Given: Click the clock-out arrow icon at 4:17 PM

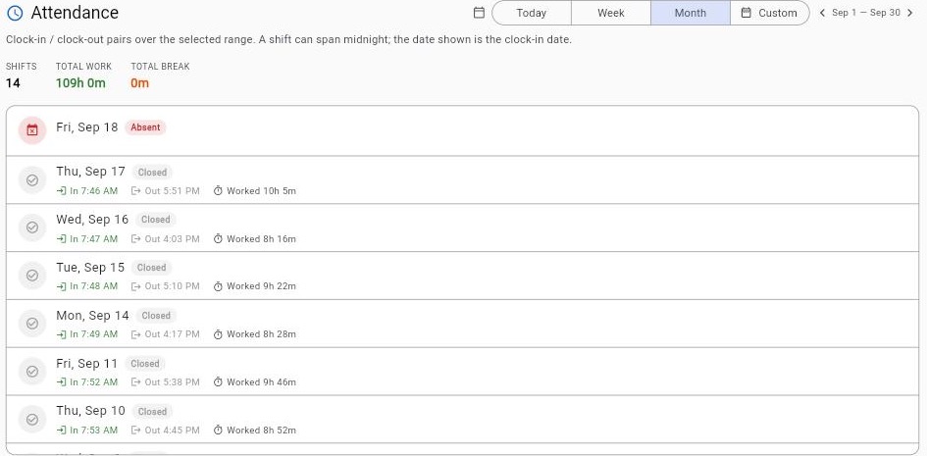Looking at the screenshot, I should 136,334.
